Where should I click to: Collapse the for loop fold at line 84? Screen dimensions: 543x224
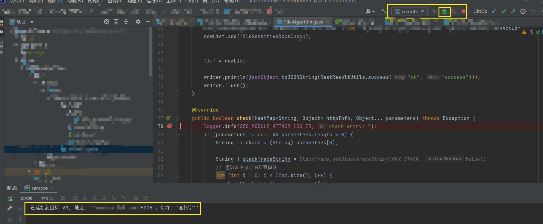[x=178, y=176]
